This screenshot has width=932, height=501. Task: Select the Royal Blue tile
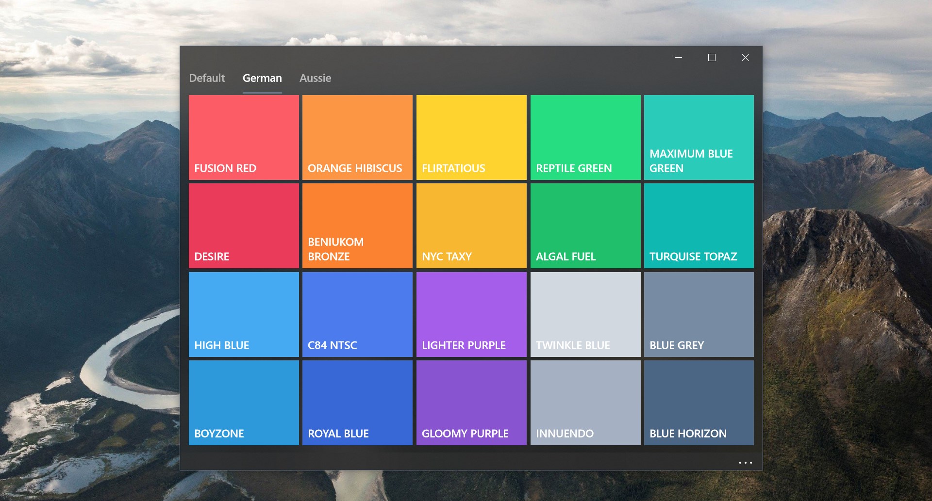[x=357, y=403]
